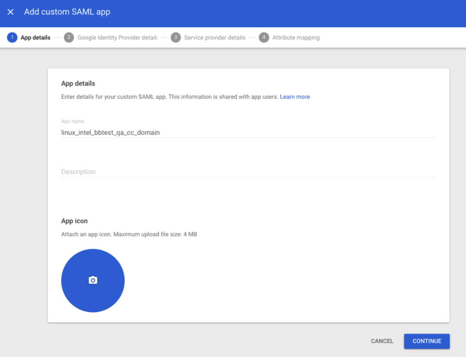Image resolution: width=466 pixels, height=357 pixels.
Task: Focus the App name text field
Action: (x=248, y=133)
